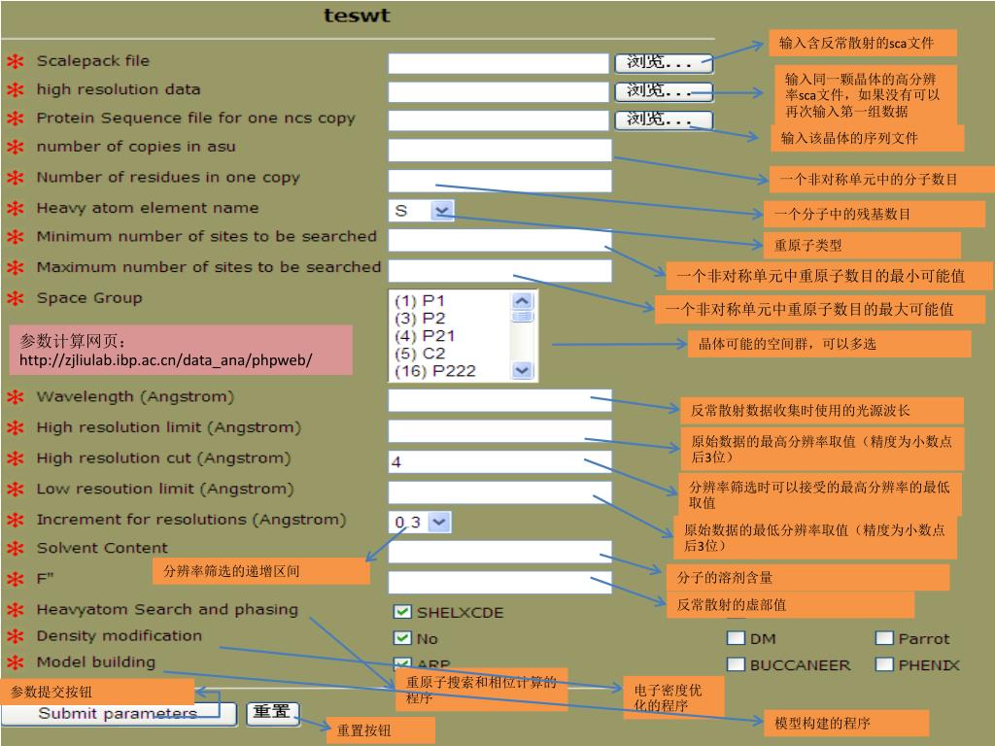Click the zjliulab parameter calculation URL

tap(165, 360)
